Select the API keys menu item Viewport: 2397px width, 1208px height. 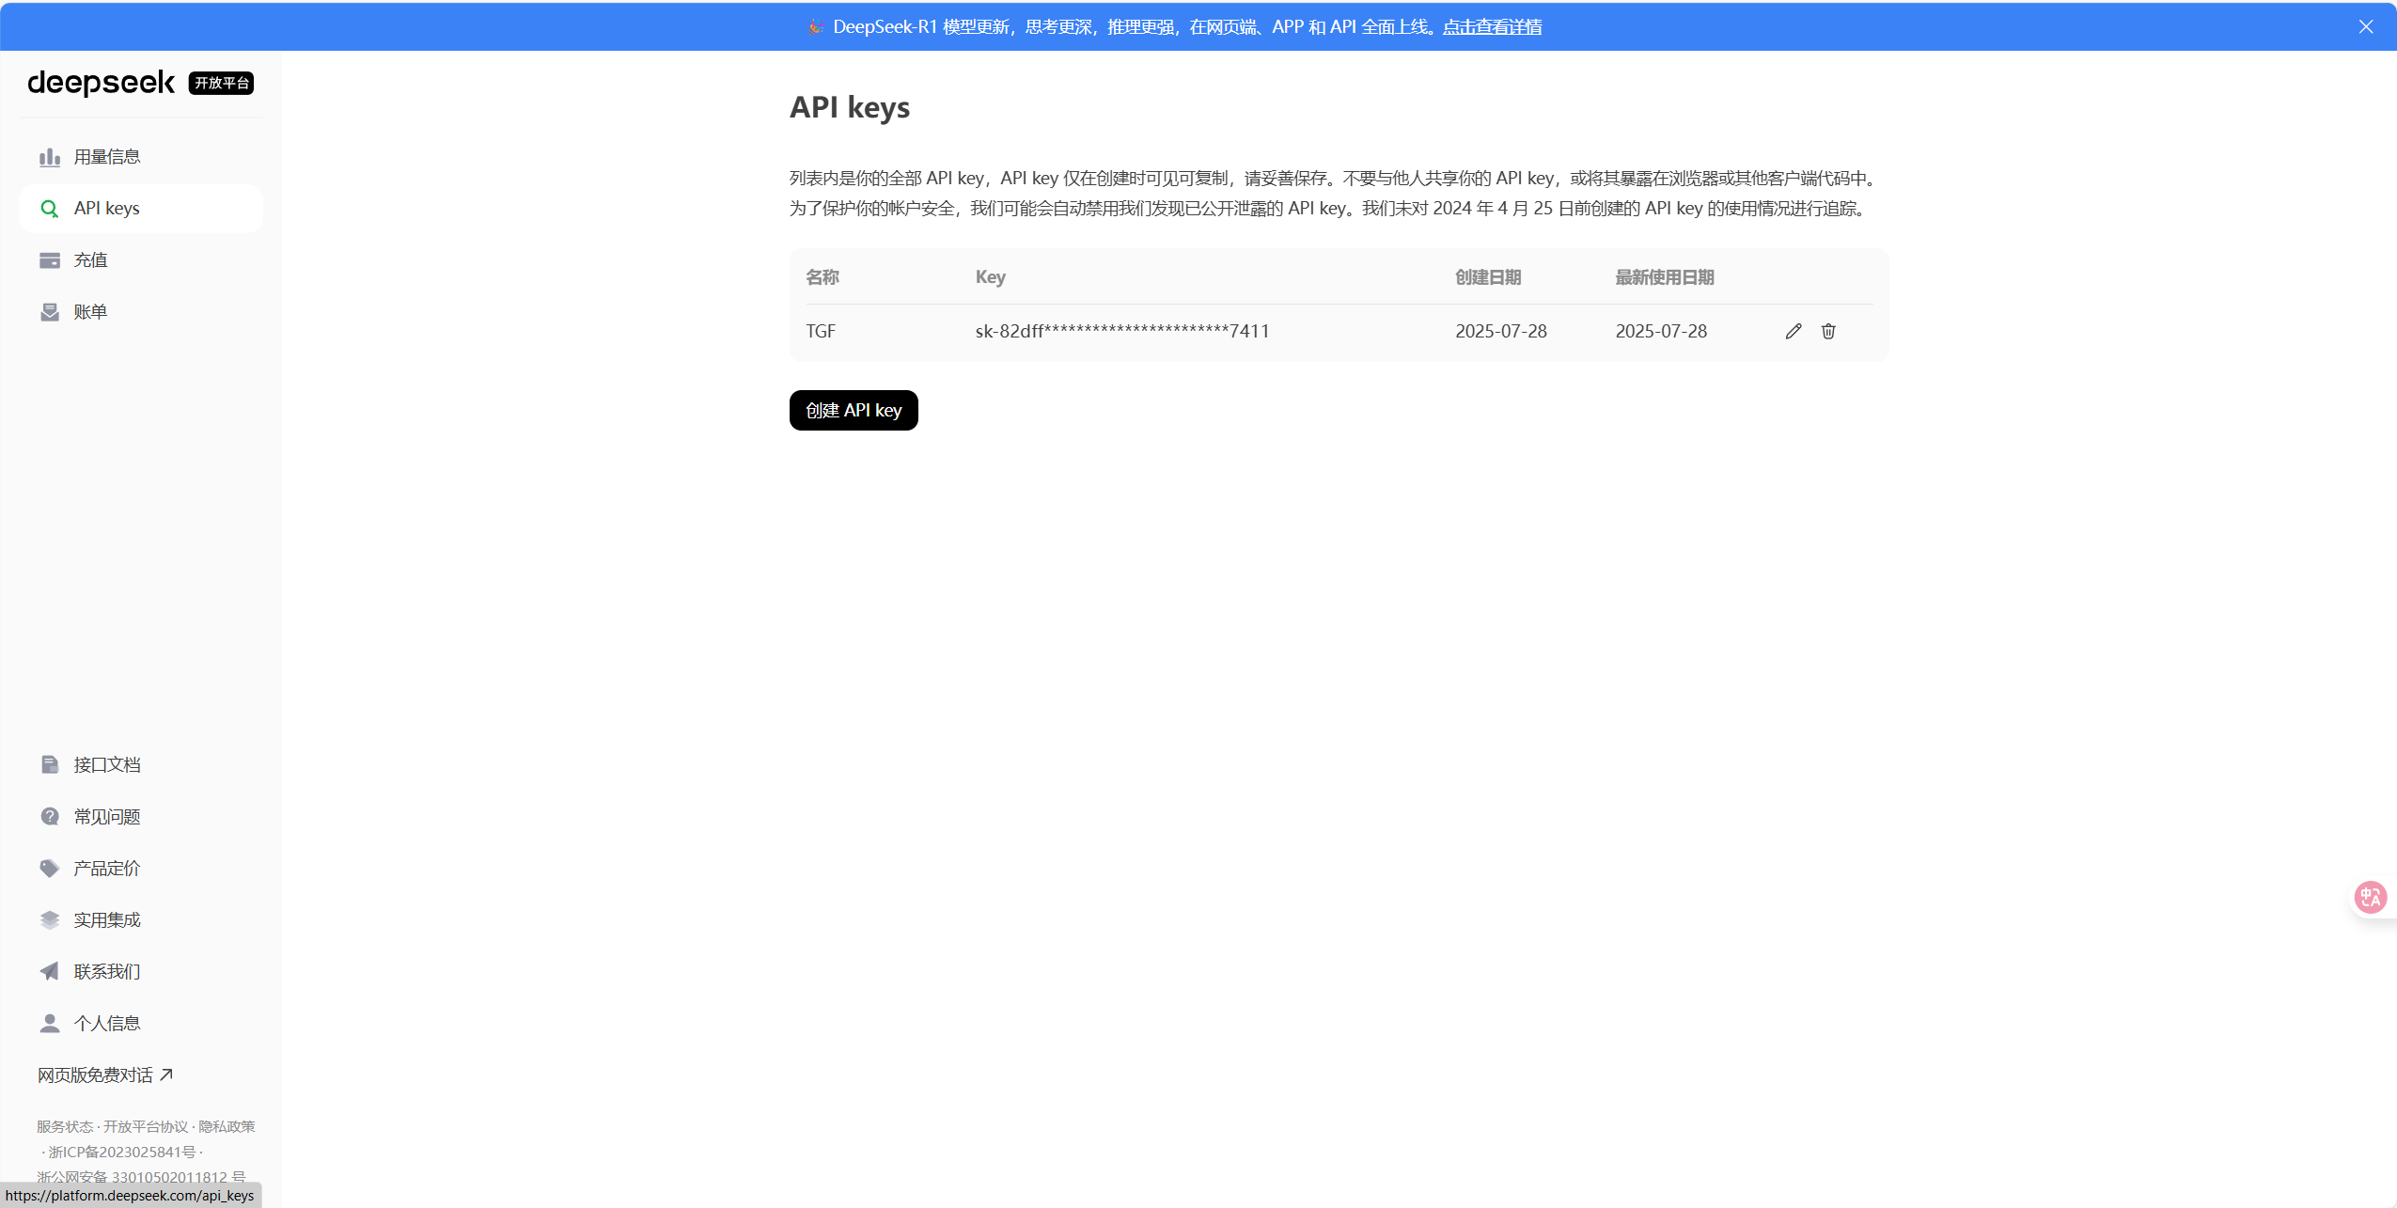click(x=141, y=209)
